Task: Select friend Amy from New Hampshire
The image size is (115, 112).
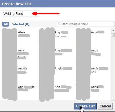Action: pos(58,32)
